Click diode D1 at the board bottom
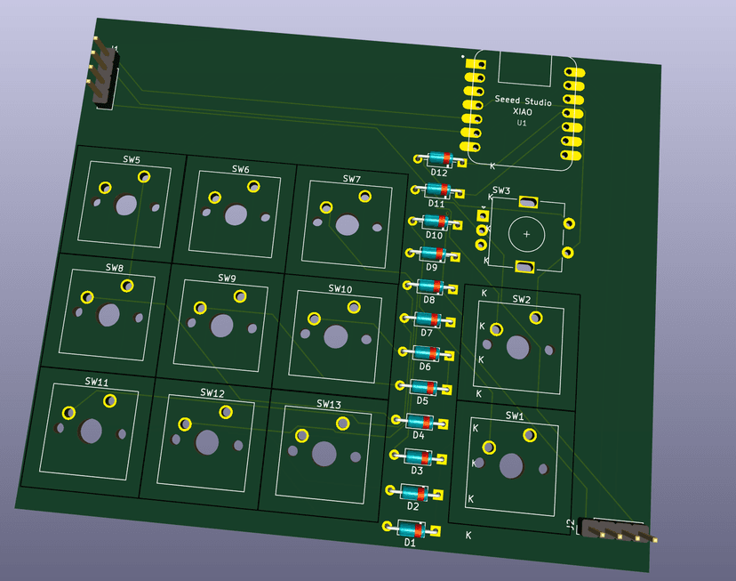Viewport: 736px width, 581px height. tap(412, 529)
